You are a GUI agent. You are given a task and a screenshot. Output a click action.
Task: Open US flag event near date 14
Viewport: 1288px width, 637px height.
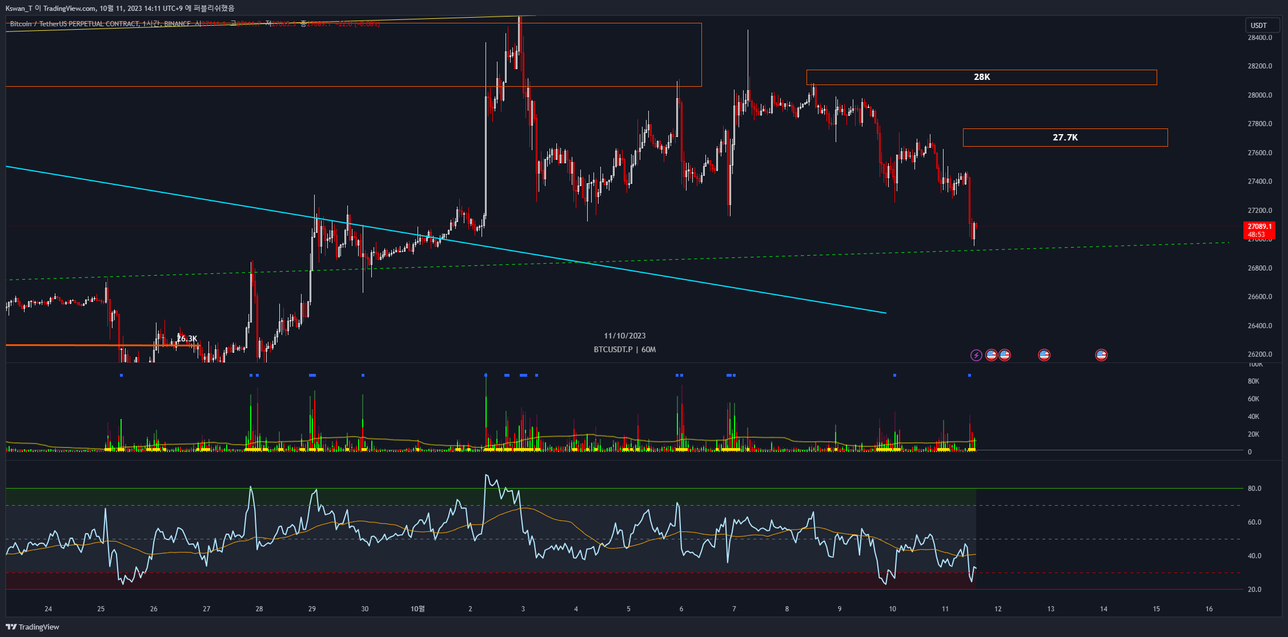point(1101,355)
